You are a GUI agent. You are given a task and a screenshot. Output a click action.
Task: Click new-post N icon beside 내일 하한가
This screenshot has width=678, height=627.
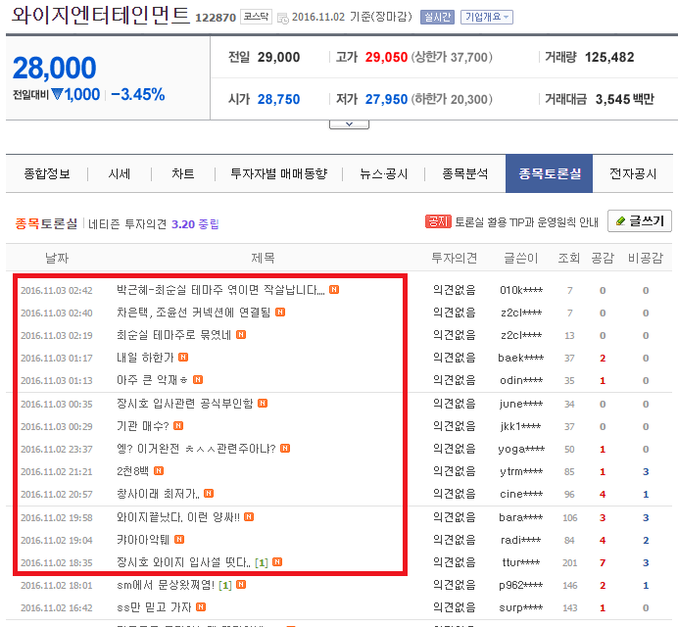[183, 358]
